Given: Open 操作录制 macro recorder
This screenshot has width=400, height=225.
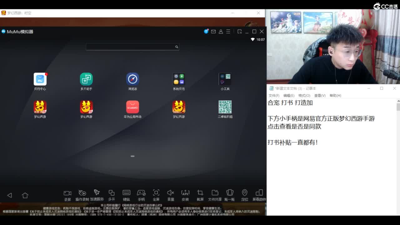Looking at the screenshot, I should tap(82, 195).
